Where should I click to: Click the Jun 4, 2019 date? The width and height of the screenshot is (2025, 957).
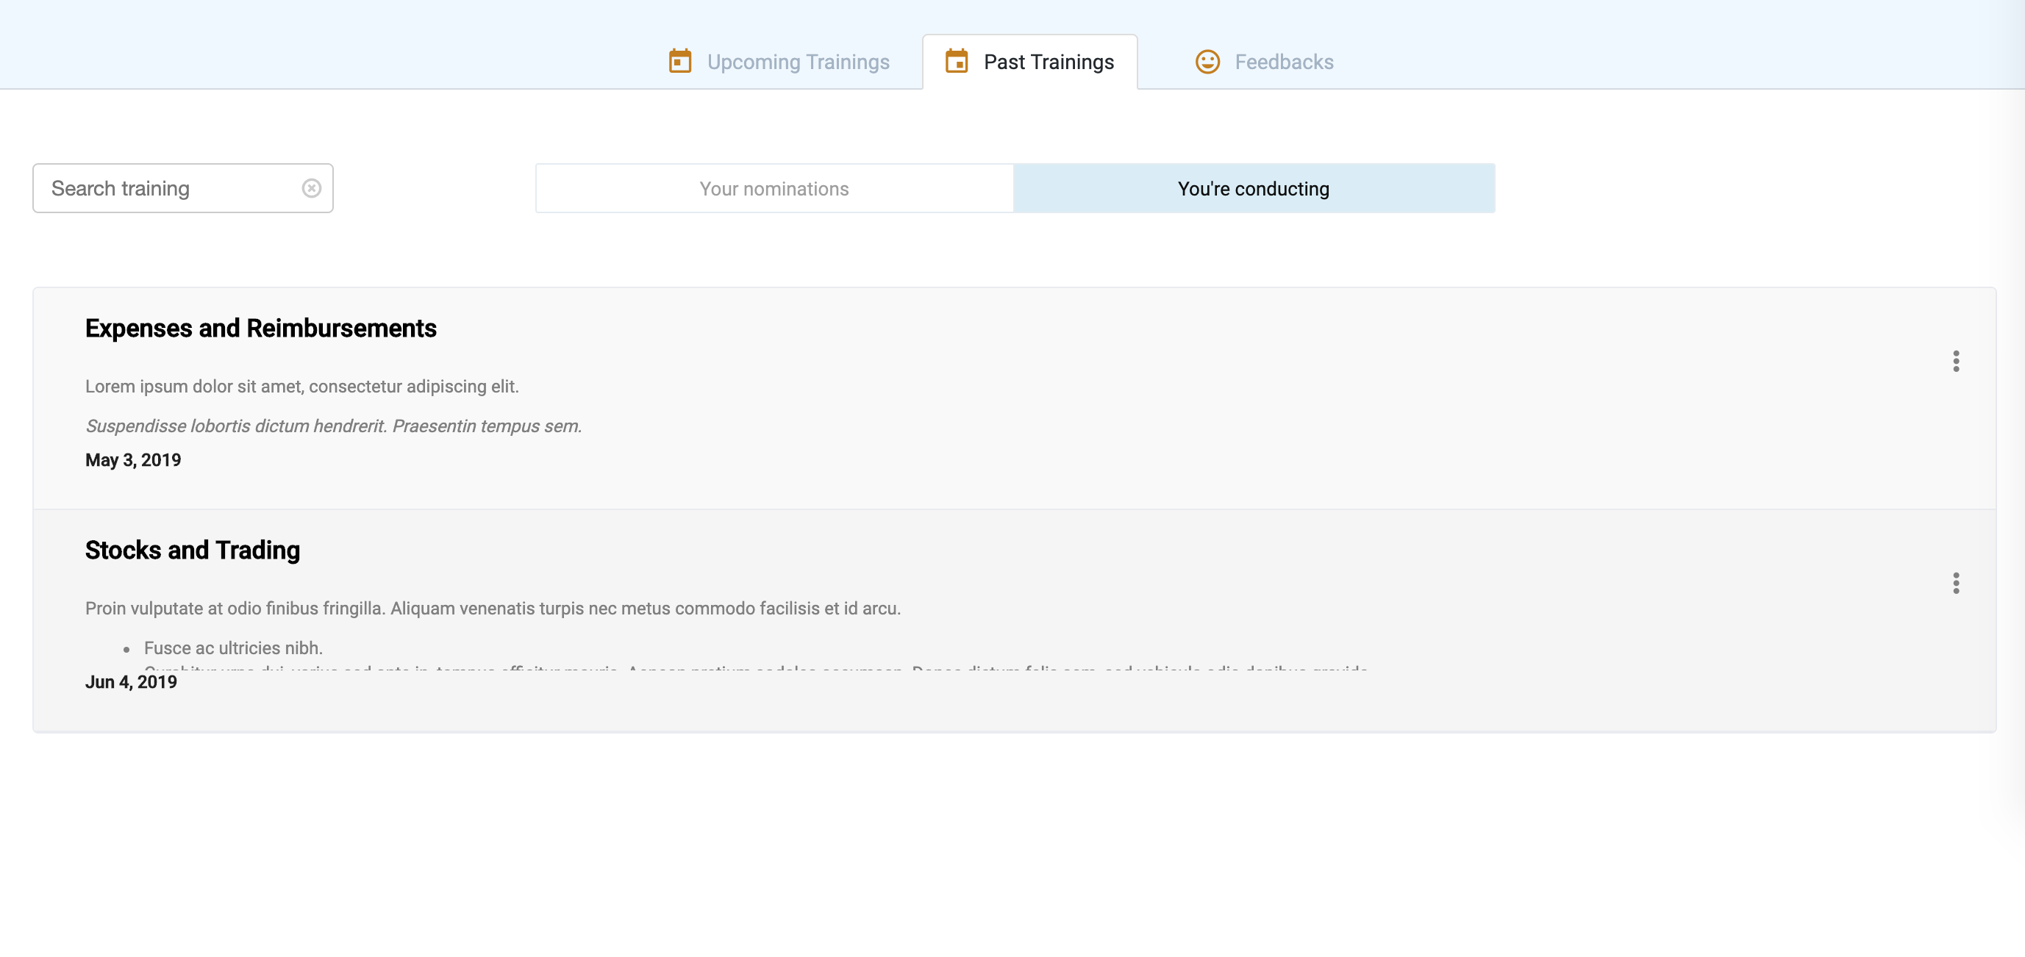coord(132,683)
